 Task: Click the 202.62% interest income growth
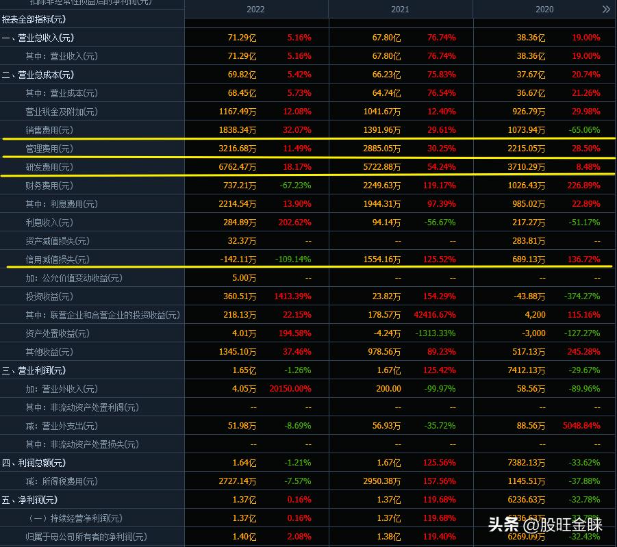coord(294,222)
